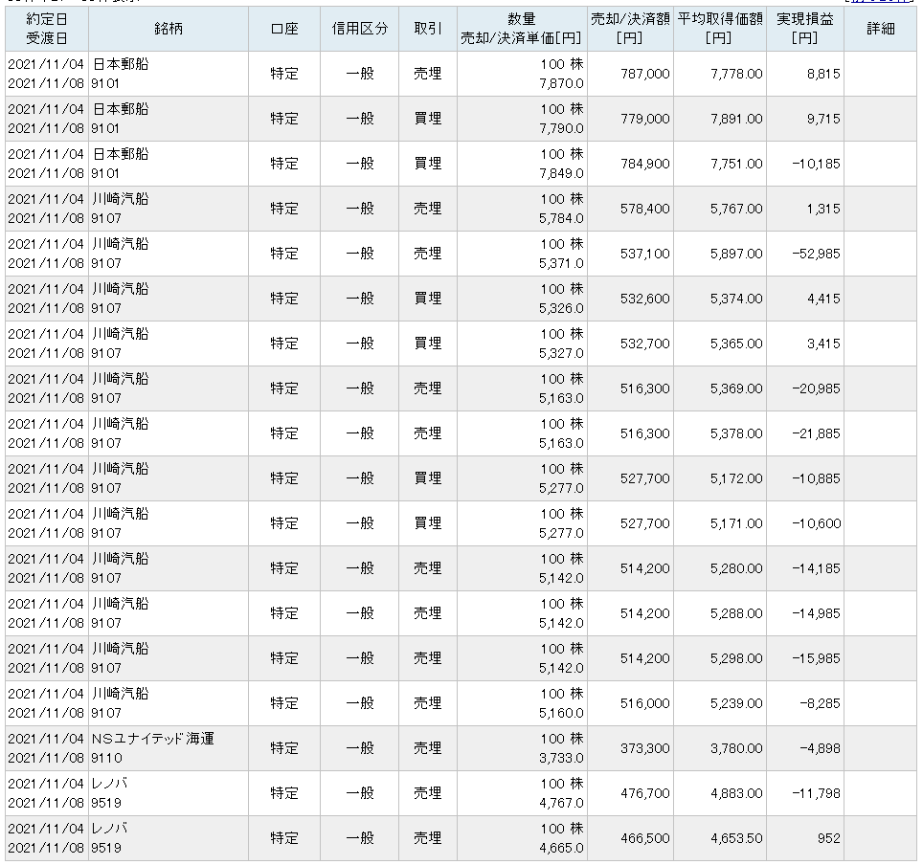923x865 pixels.
Task: Select the 取引 column header
Action: (x=428, y=29)
